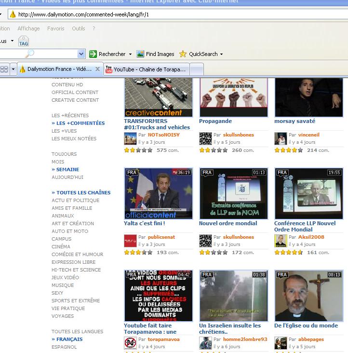This screenshot has height=353, width=348.
Task: Click the TAG toolbar icon
Action: (24, 41)
